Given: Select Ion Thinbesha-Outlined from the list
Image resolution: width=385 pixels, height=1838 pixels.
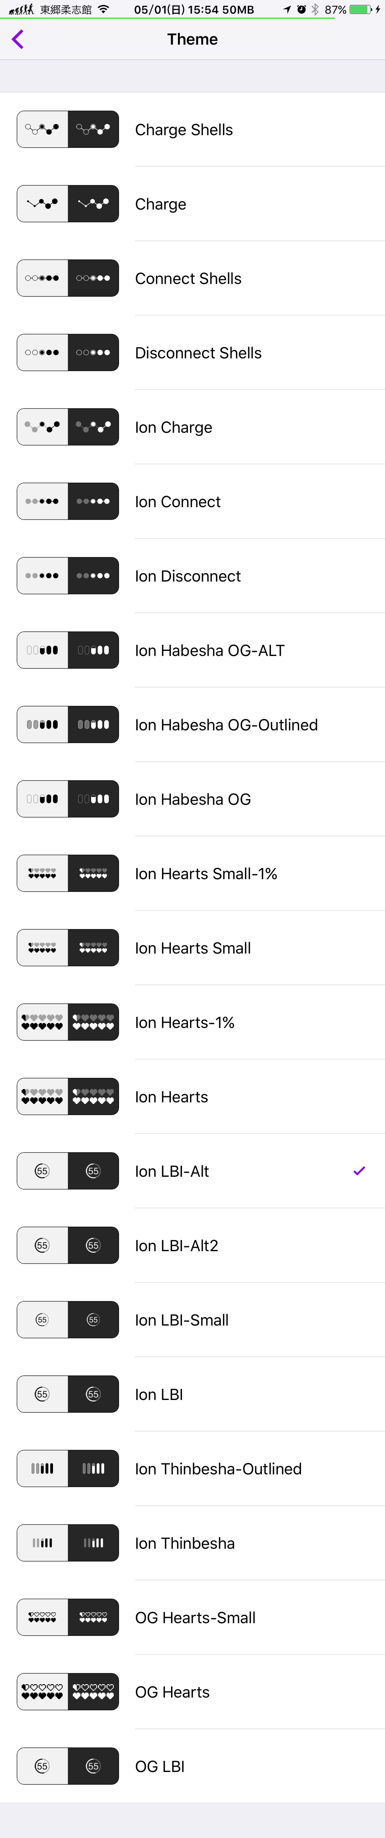Looking at the screenshot, I should (x=218, y=1468).
